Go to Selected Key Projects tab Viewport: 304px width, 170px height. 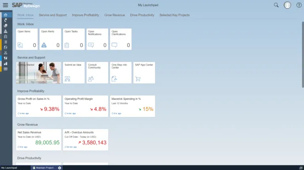174,15
